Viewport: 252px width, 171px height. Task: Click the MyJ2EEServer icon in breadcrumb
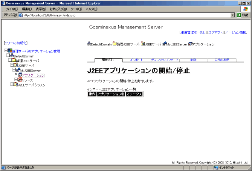pyautogui.click(x=164, y=44)
